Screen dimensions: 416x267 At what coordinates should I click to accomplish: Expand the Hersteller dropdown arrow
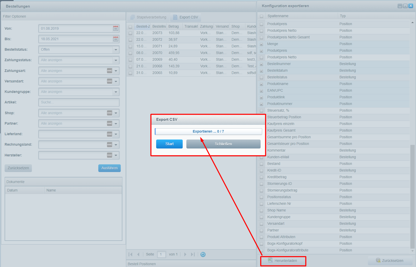tap(116, 155)
